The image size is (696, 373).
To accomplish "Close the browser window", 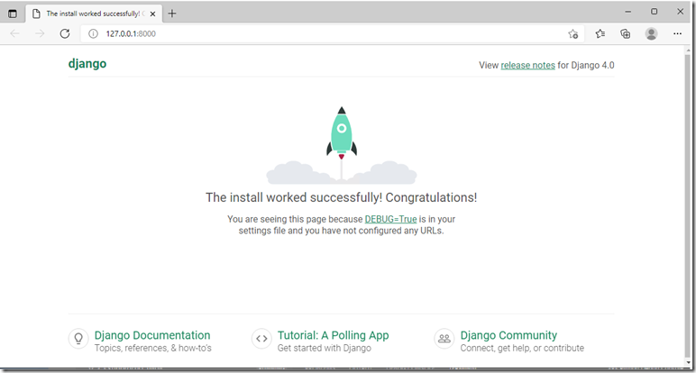I will point(680,12).
